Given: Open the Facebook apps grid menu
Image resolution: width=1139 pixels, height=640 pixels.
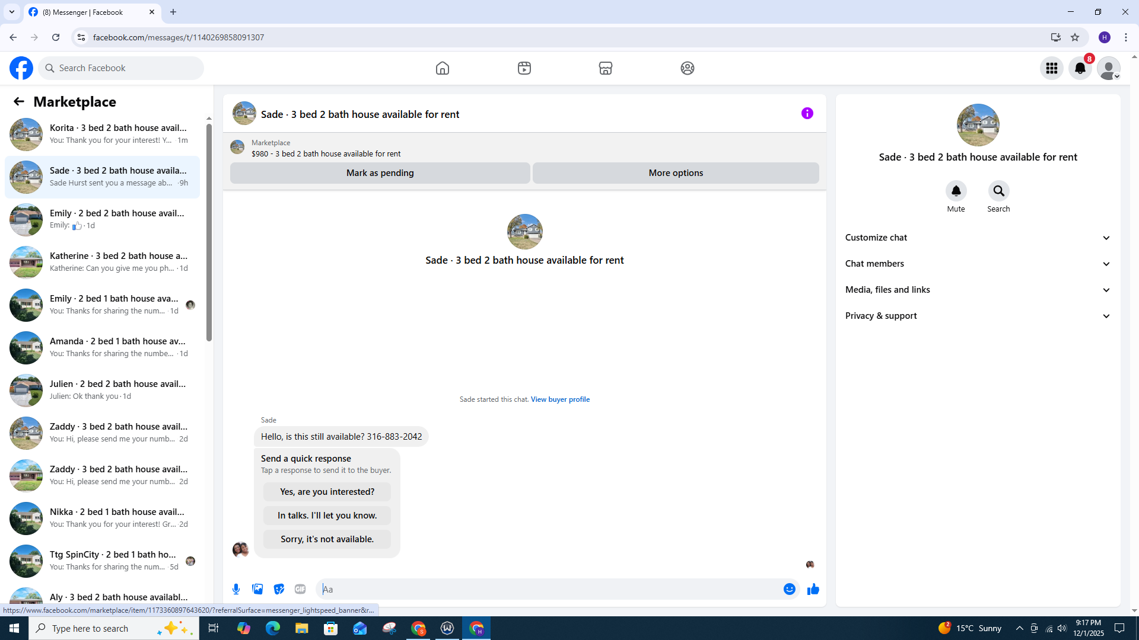Looking at the screenshot, I should pos(1051,68).
